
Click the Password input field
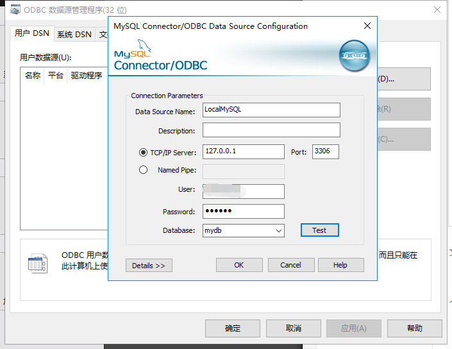coord(244,212)
